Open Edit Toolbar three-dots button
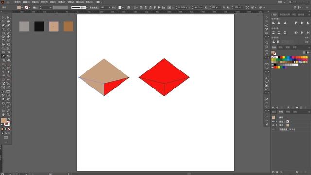This screenshot has height=175, width=311. [6, 142]
